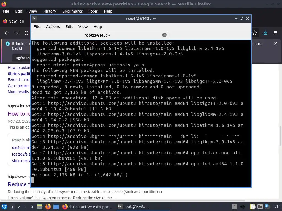Switch to workspace 3 in taskbar
This screenshot has height=211, width=282.
tap(26, 207)
